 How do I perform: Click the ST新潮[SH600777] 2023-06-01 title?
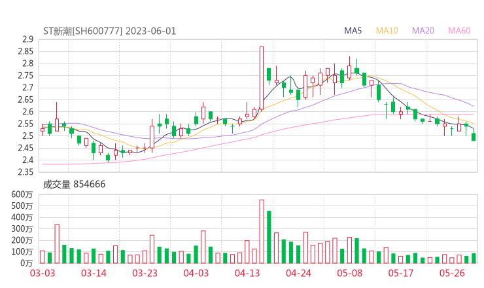(110, 31)
